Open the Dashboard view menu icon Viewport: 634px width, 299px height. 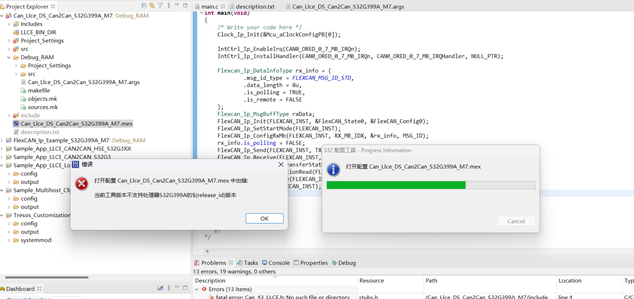point(169,288)
